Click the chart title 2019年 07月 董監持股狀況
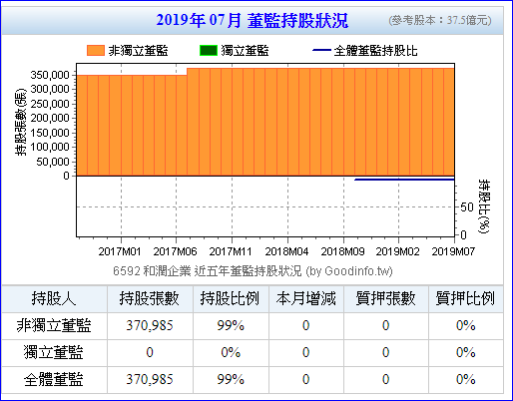 coord(253,21)
